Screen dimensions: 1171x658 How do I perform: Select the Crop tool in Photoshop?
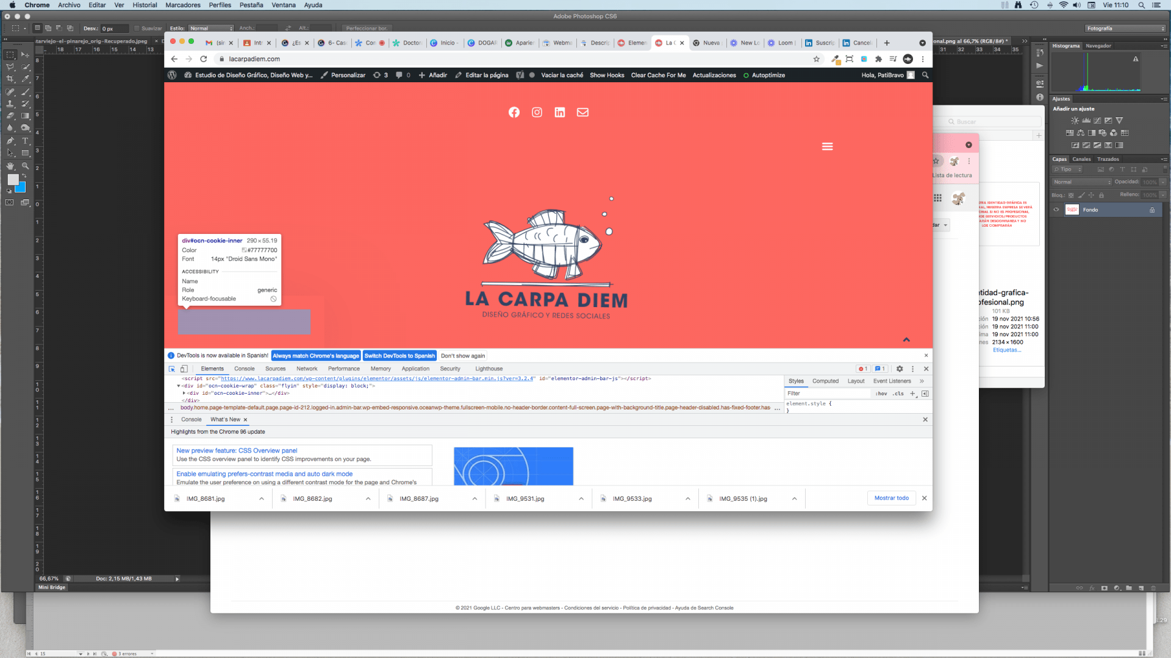[x=10, y=79]
